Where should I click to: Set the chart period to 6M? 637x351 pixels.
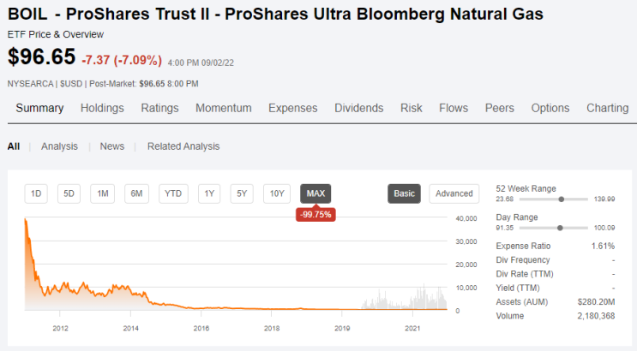click(136, 193)
